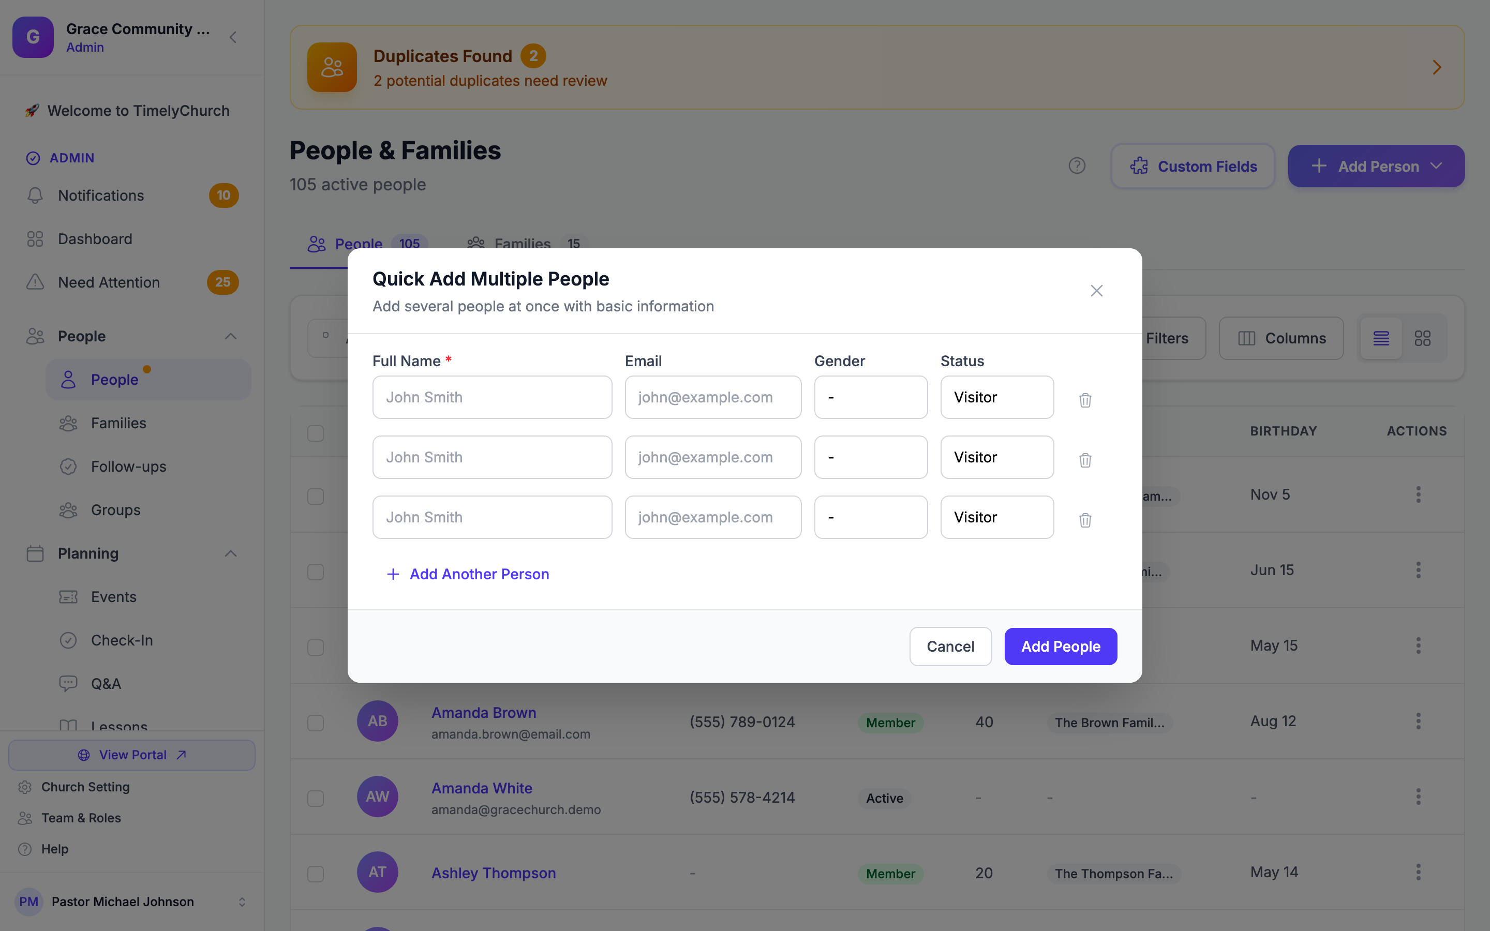The height and width of the screenshot is (931, 1490).
Task: Switch to list view icon
Action: tap(1381, 338)
